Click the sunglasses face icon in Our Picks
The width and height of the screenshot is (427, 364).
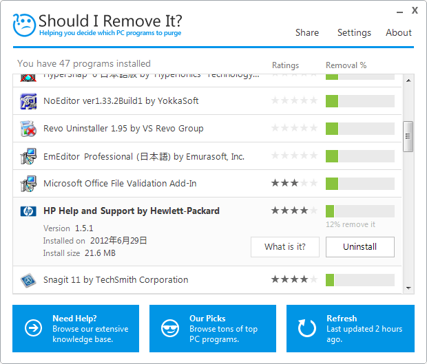[170, 328]
